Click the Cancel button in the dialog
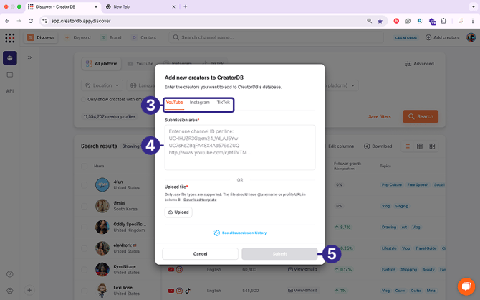 [200, 253]
